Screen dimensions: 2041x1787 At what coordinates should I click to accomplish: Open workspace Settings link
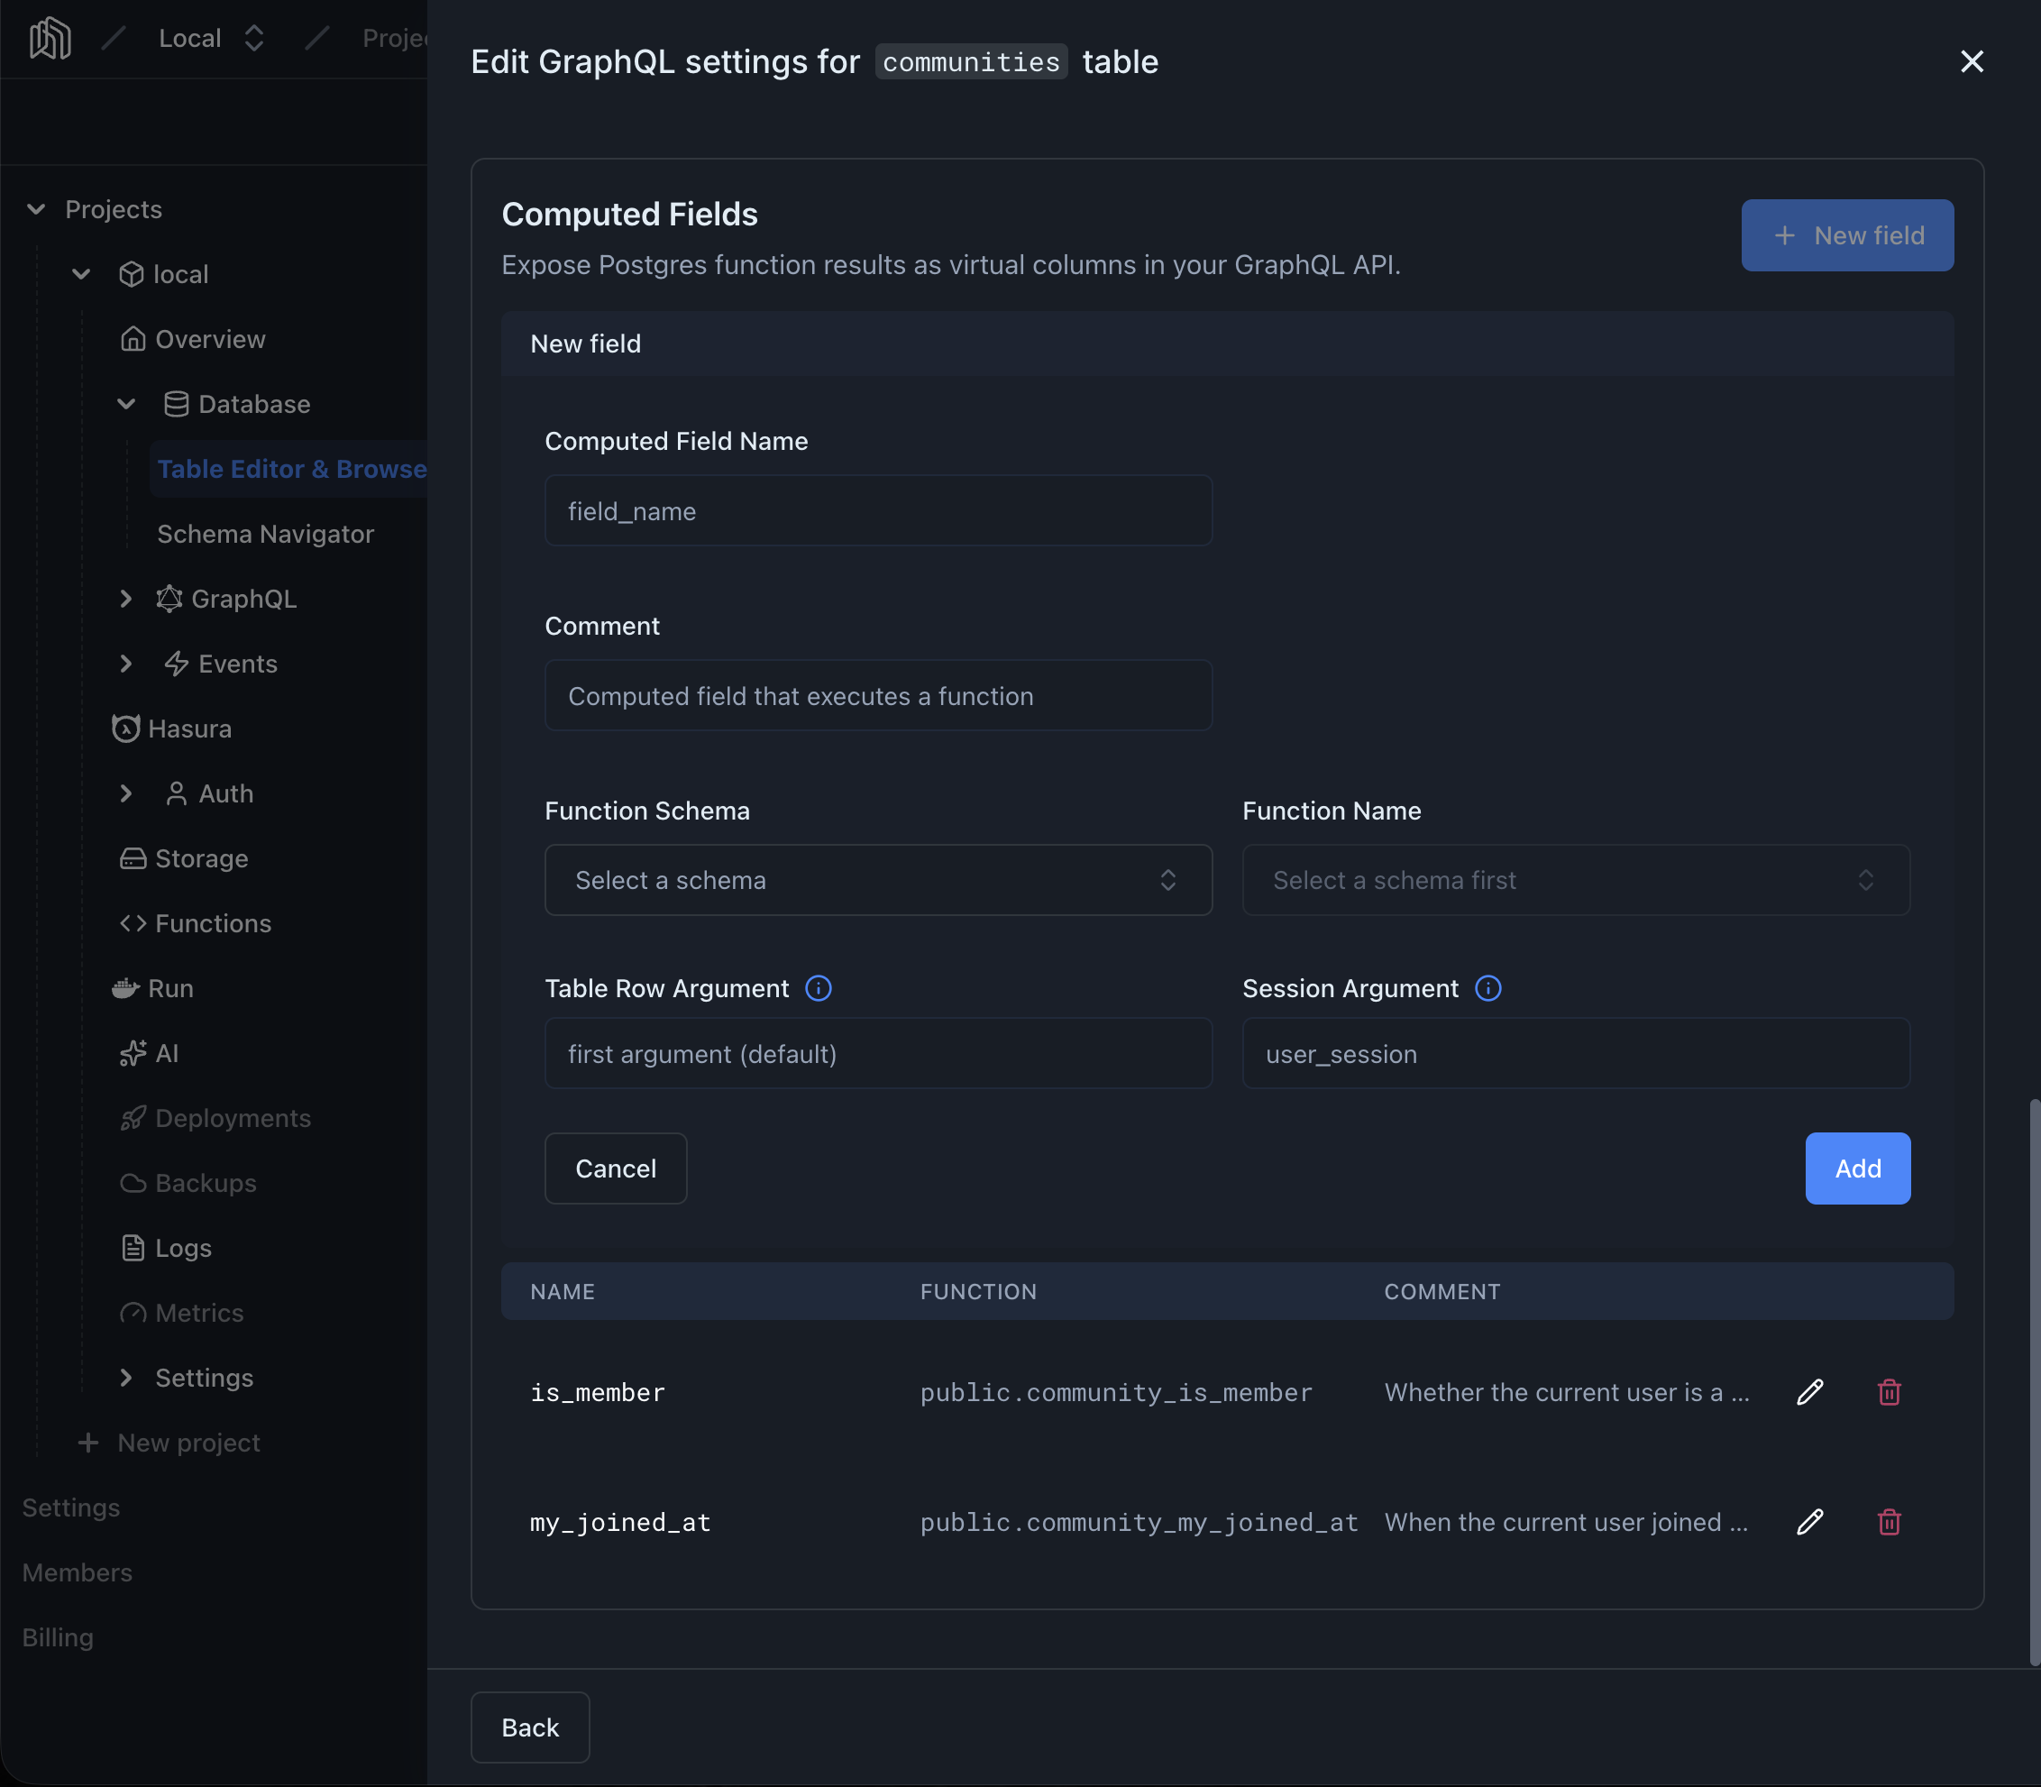[x=71, y=1507]
